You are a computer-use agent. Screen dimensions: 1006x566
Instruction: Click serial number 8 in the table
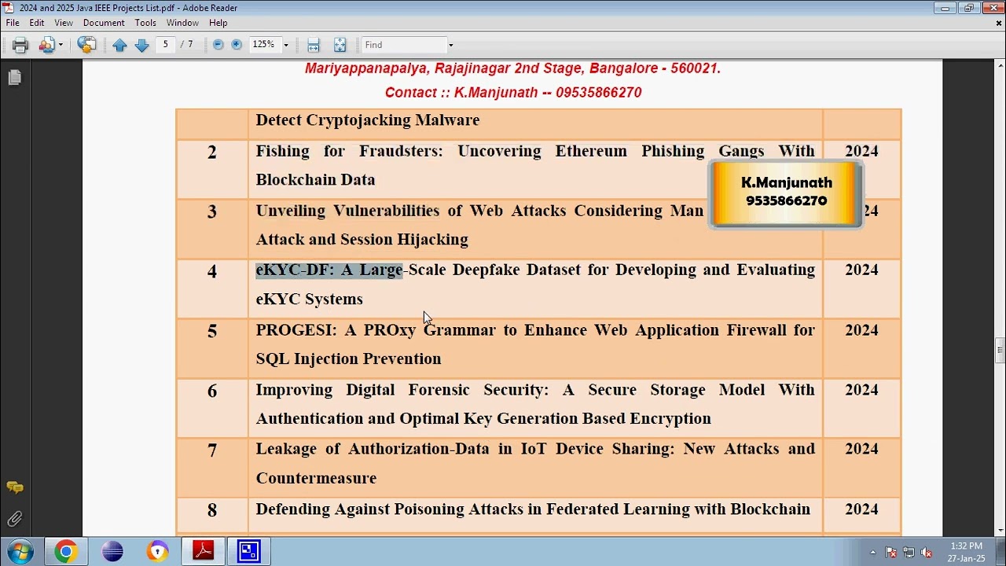pyautogui.click(x=211, y=511)
